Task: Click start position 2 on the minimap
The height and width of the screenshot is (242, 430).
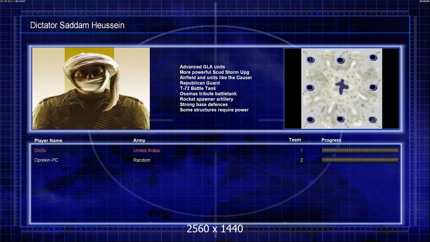Action: 372,119
